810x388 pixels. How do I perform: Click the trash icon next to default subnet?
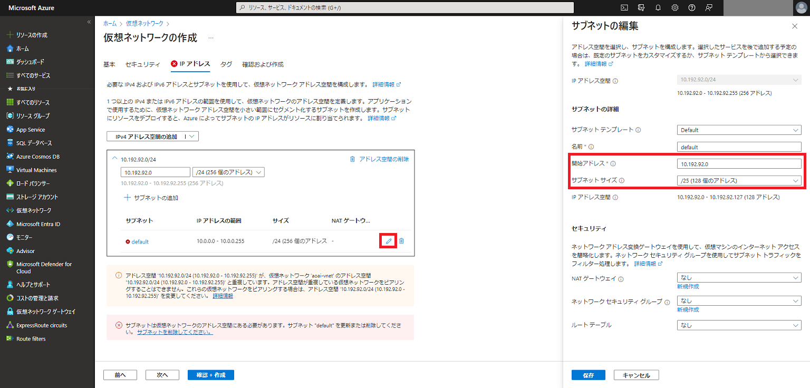pyautogui.click(x=401, y=240)
